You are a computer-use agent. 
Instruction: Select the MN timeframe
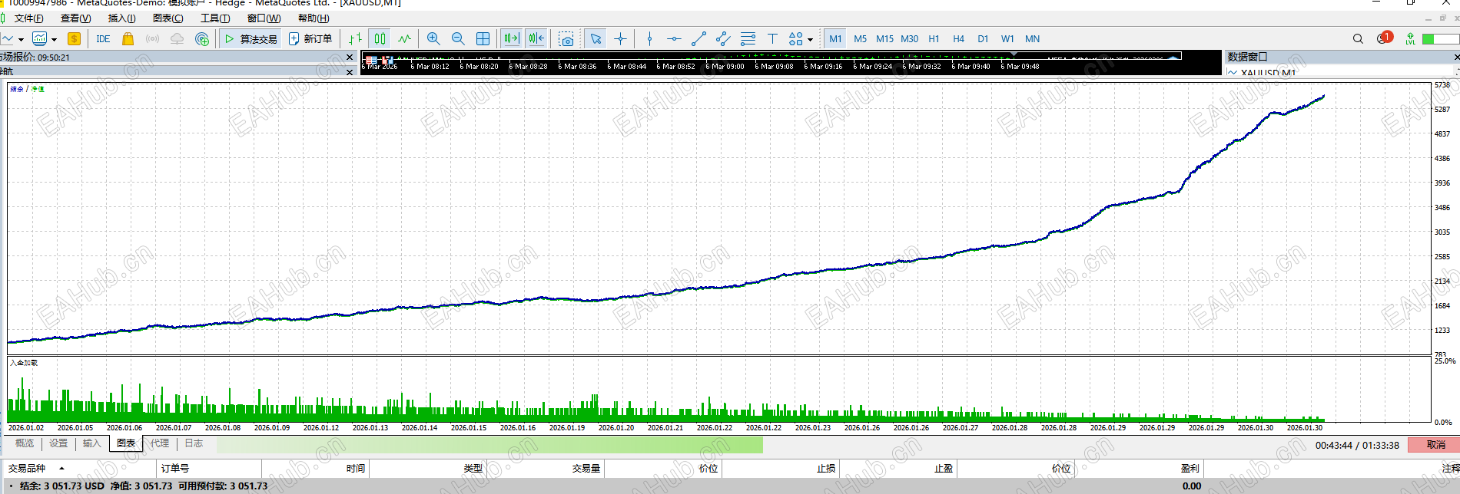pyautogui.click(x=1032, y=38)
